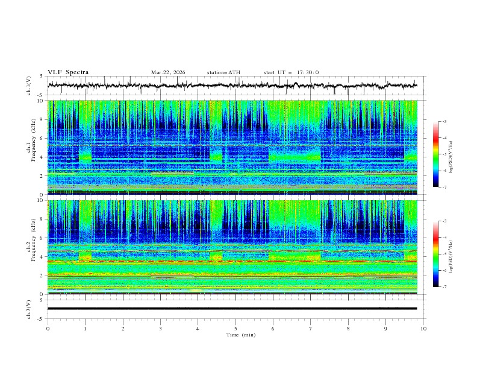Click the "start UT = 17:30:0" header text
This screenshot has width=477, height=369.
coord(291,72)
